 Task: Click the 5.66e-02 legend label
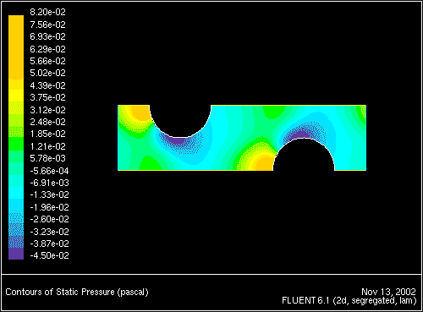point(47,61)
